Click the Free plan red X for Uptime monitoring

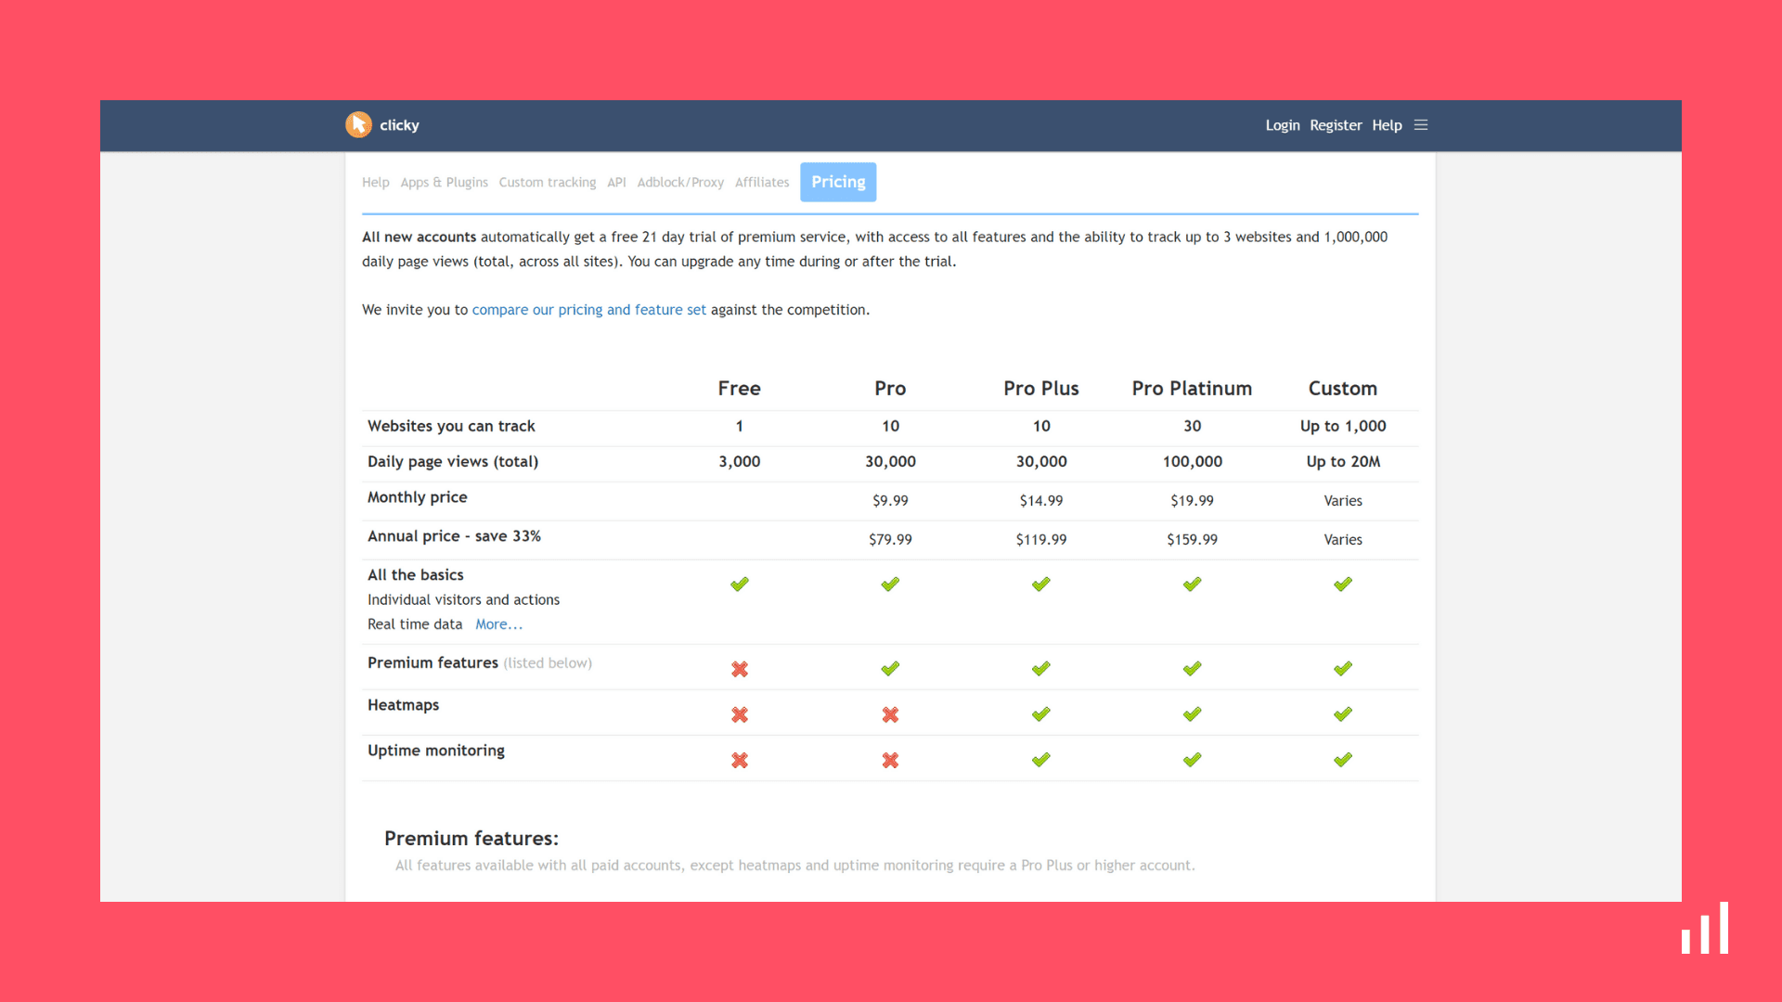click(740, 760)
